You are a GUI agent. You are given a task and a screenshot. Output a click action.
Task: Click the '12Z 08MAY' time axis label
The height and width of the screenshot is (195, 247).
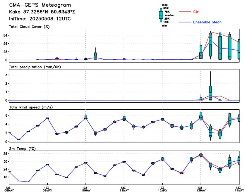[x=10, y=189]
